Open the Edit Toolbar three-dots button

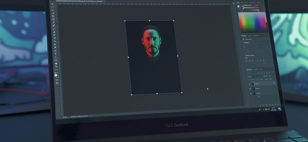[56, 70]
